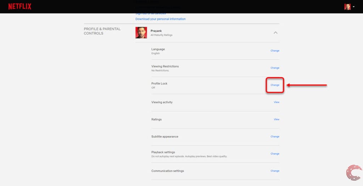Click the Ratings label

coord(156,119)
